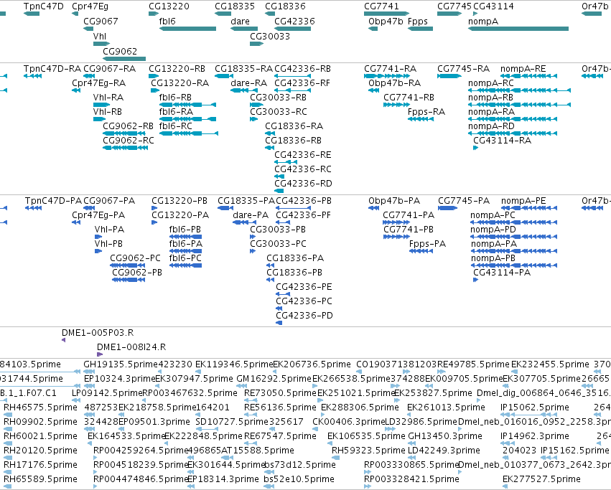Select the RH65589.5prime EST label
611x490 pixels.
coord(40,479)
